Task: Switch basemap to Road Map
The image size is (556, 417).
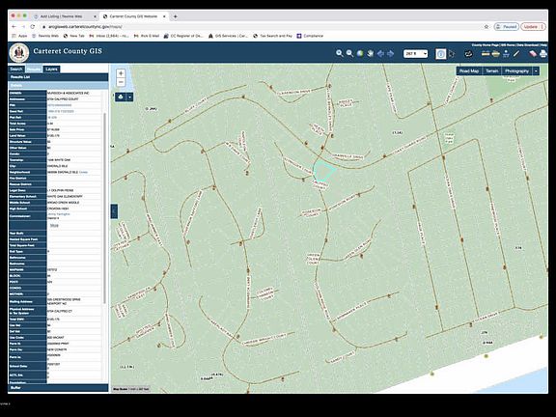Action: tap(469, 70)
